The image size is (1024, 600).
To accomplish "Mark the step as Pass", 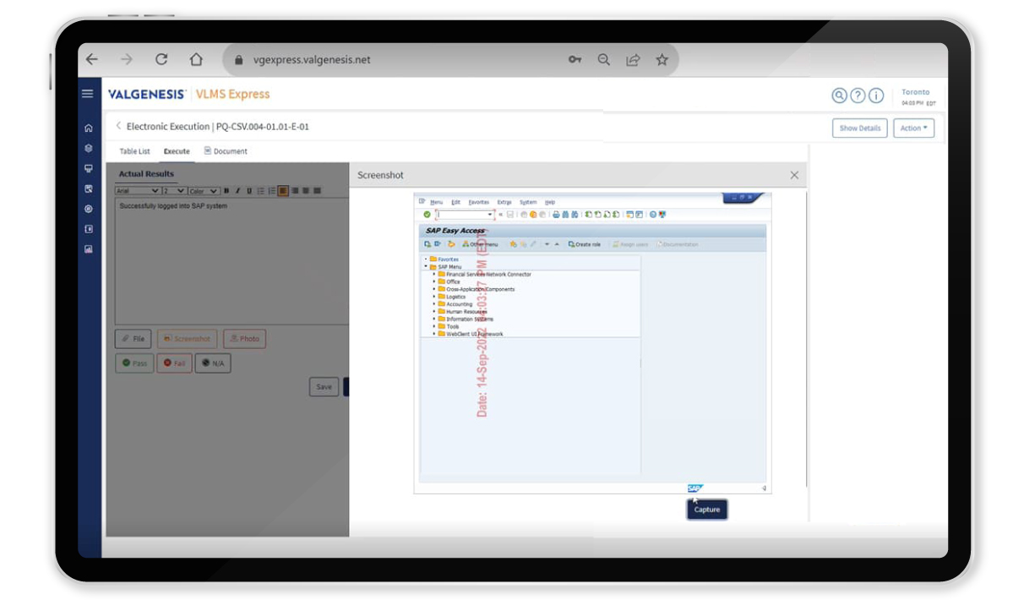I will (x=134, y=363).
